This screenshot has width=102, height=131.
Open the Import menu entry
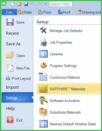pyautogui.click(x=12, y=87)
